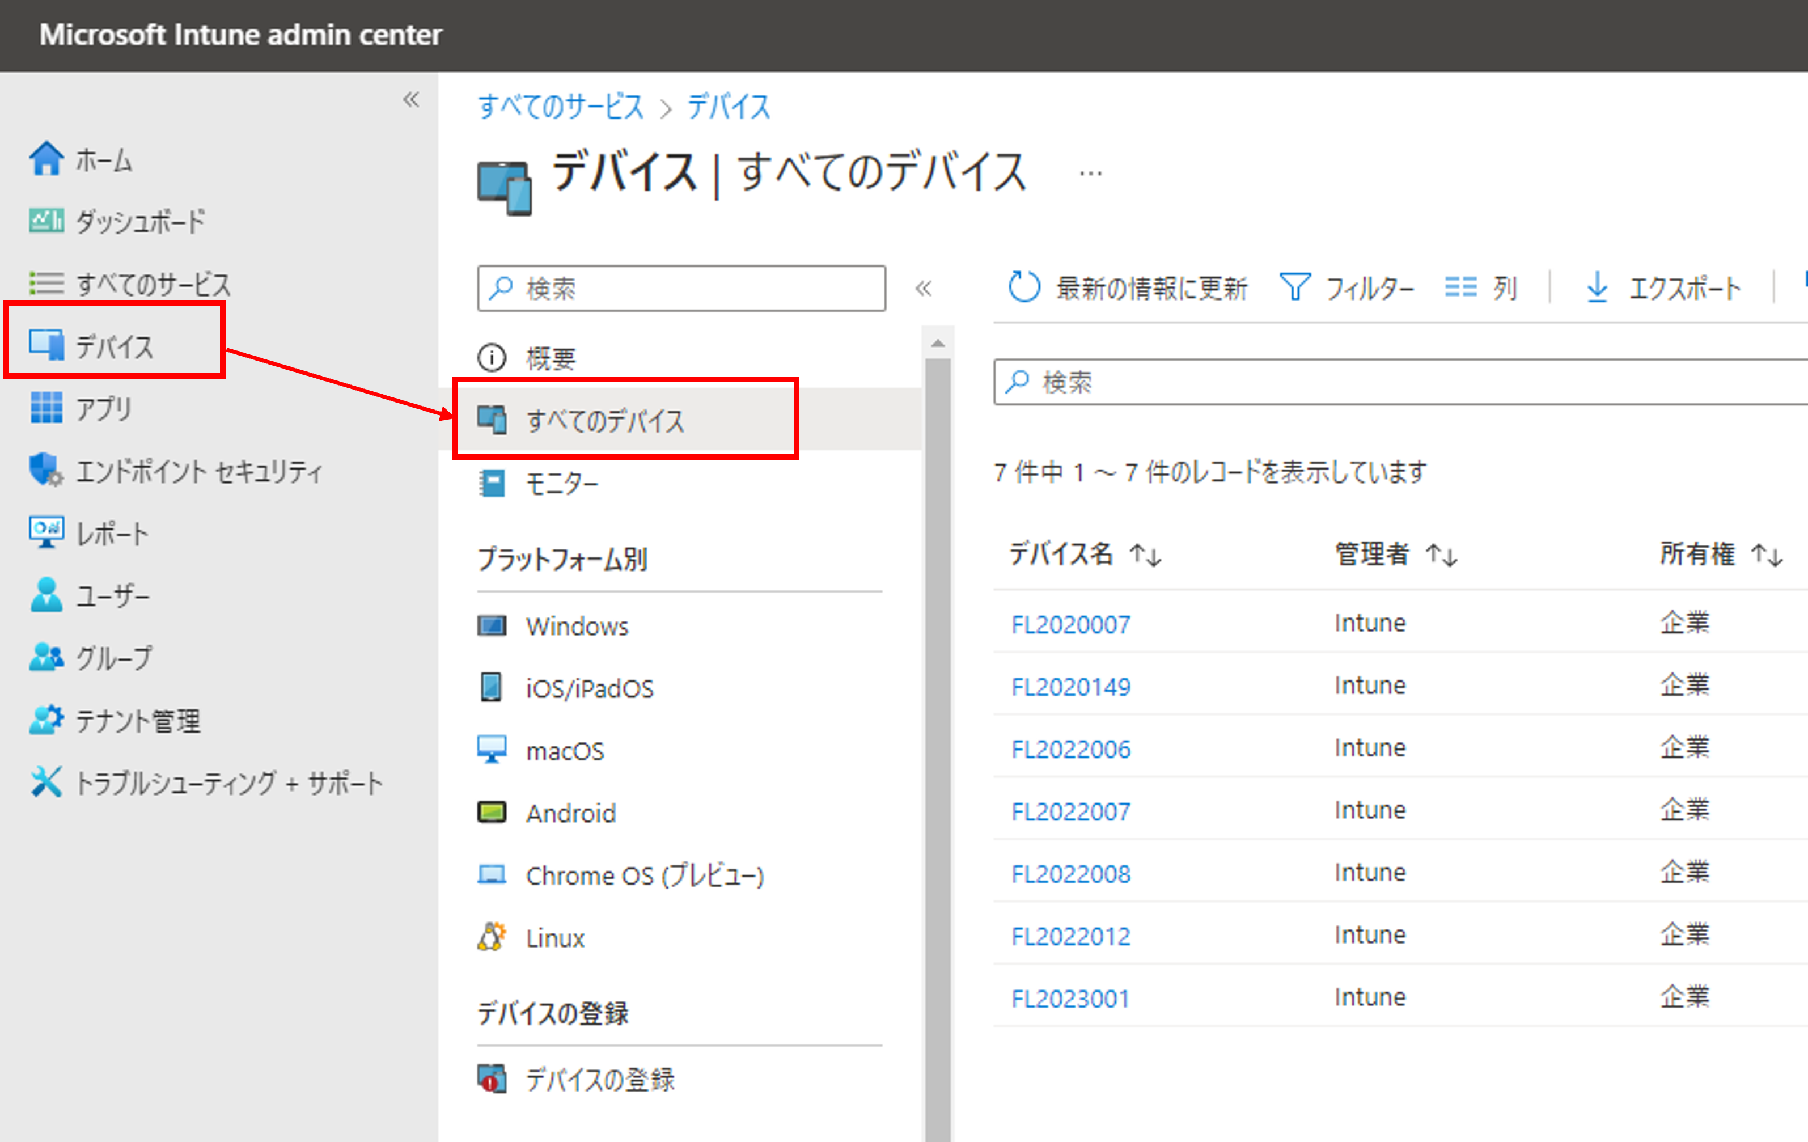Click the デバイス breadcrumb link

(x=729, y=107)
